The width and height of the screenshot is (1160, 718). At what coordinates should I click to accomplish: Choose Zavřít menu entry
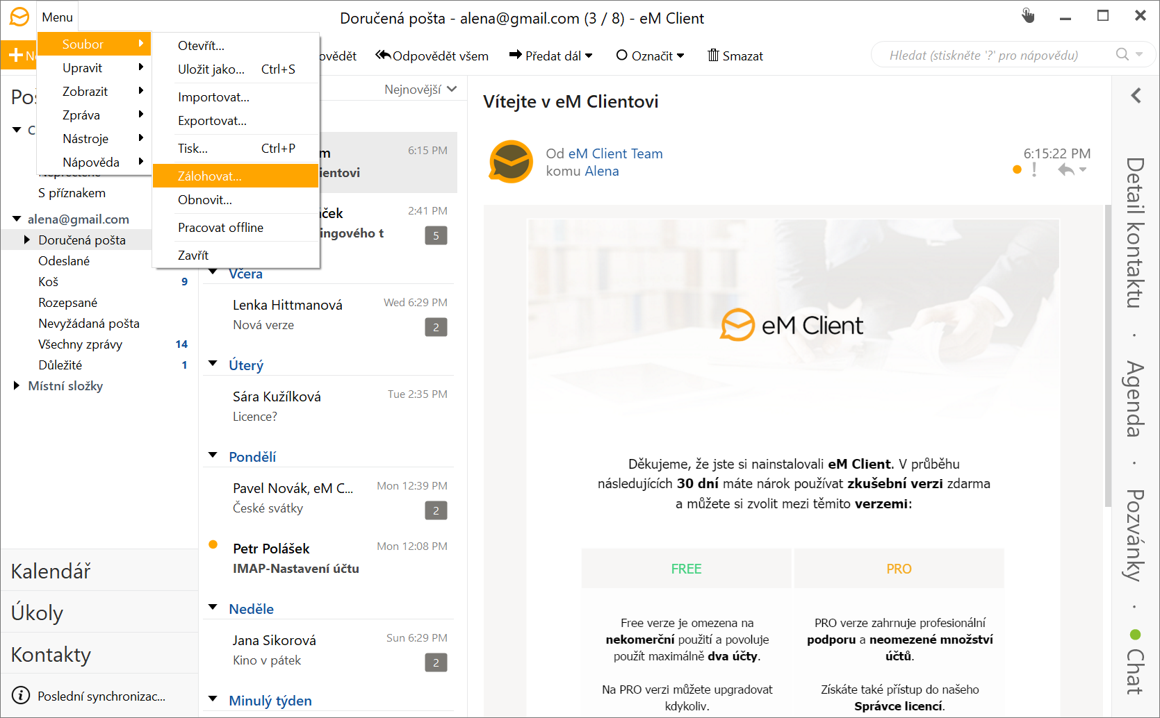(x=236, y=255)
